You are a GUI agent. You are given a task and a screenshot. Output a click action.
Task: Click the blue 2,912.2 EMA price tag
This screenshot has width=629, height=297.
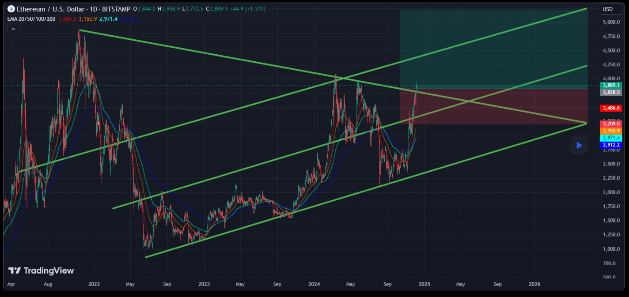611,145
